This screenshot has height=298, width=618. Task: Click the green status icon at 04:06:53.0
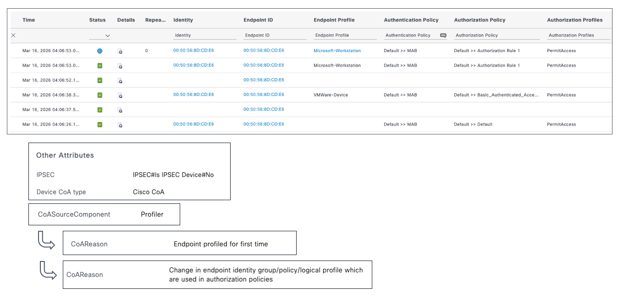(100, 66)
